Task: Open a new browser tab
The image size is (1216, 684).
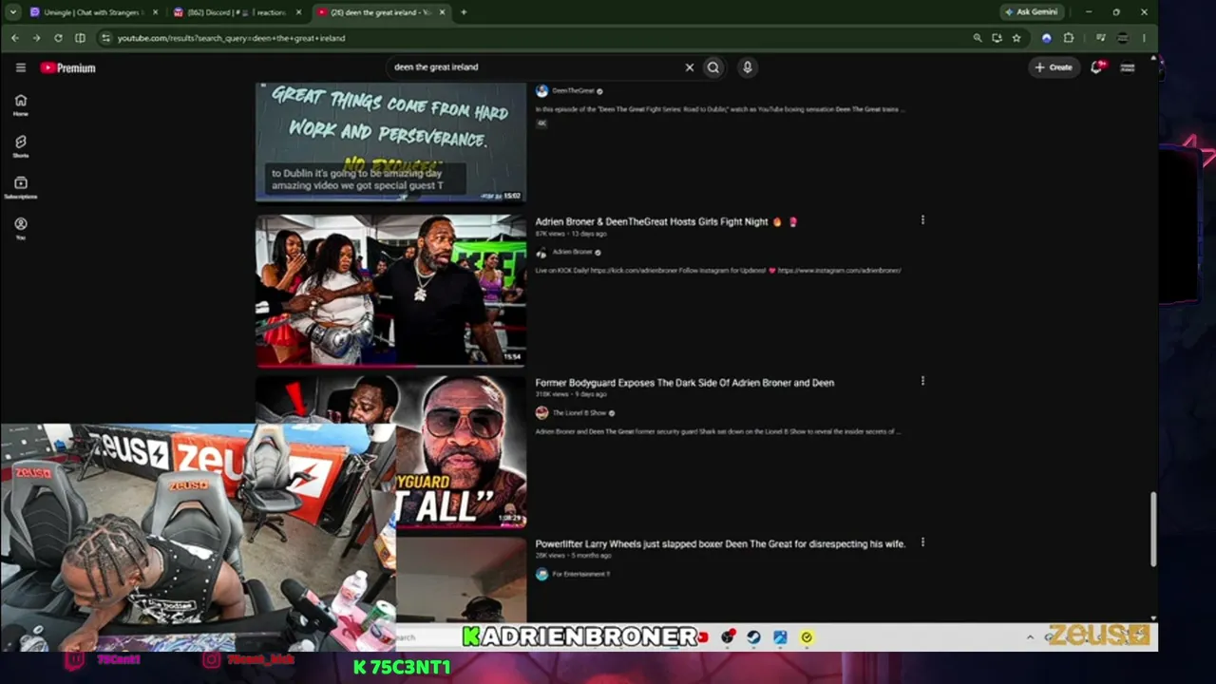Action: (464, 12)
